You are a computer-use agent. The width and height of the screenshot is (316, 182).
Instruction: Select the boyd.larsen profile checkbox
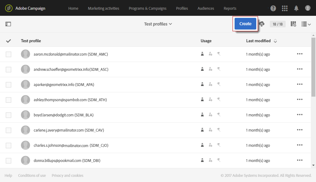tap(8, 115)
